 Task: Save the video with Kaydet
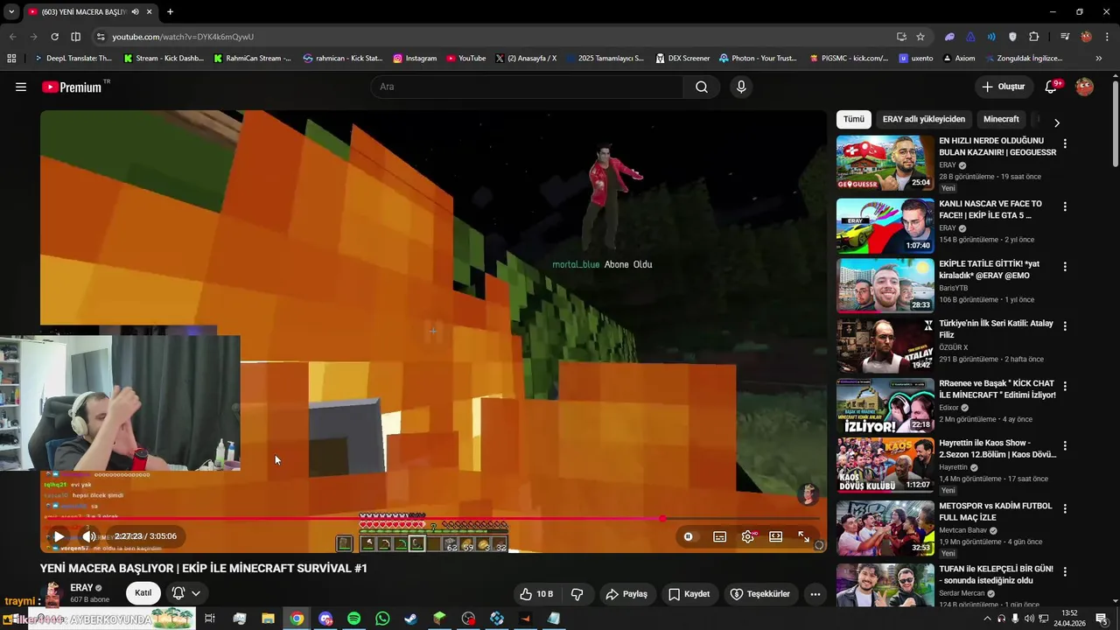689,594
